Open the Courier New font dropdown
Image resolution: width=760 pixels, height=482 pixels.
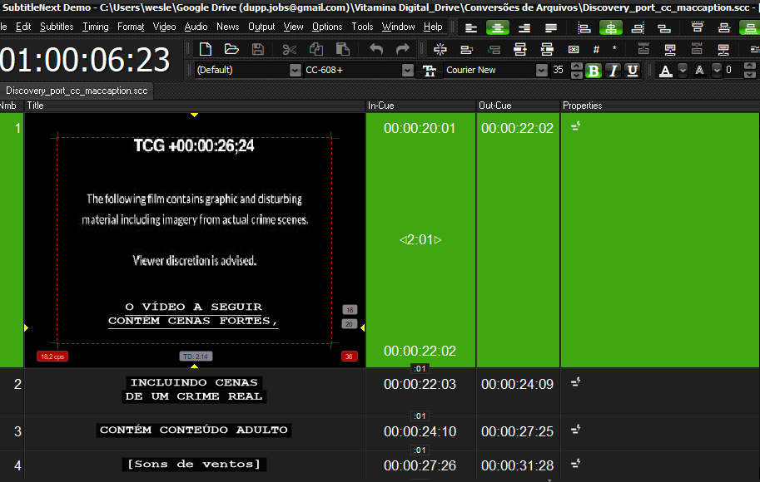point(541,70)
